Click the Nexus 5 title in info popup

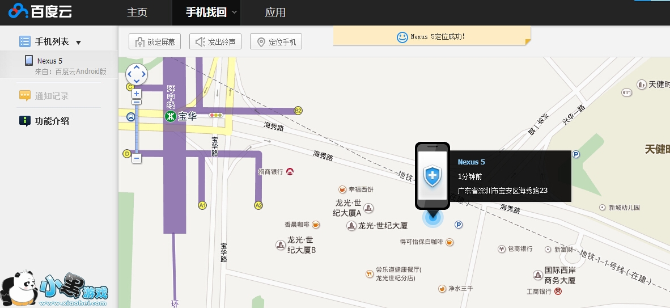point(471,162)
